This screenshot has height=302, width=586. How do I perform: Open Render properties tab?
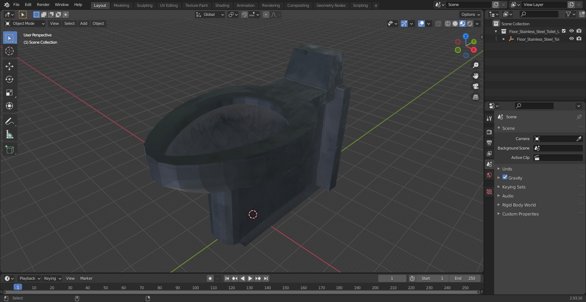[489, 132]
